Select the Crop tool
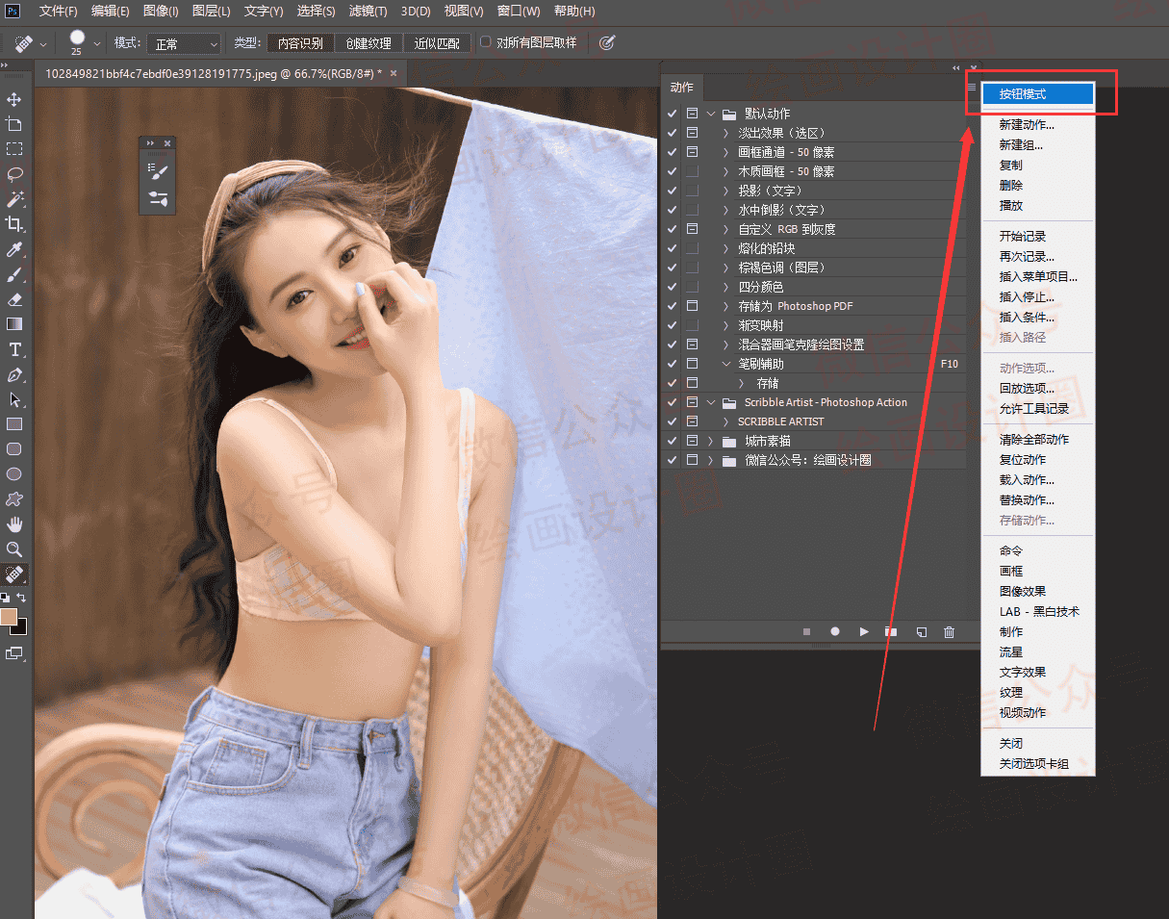 tap(14, 224)
